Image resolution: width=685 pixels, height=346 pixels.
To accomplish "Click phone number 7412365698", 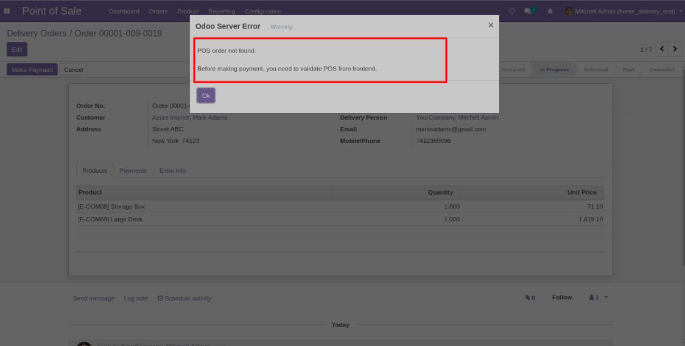I will tap(434, 141).
